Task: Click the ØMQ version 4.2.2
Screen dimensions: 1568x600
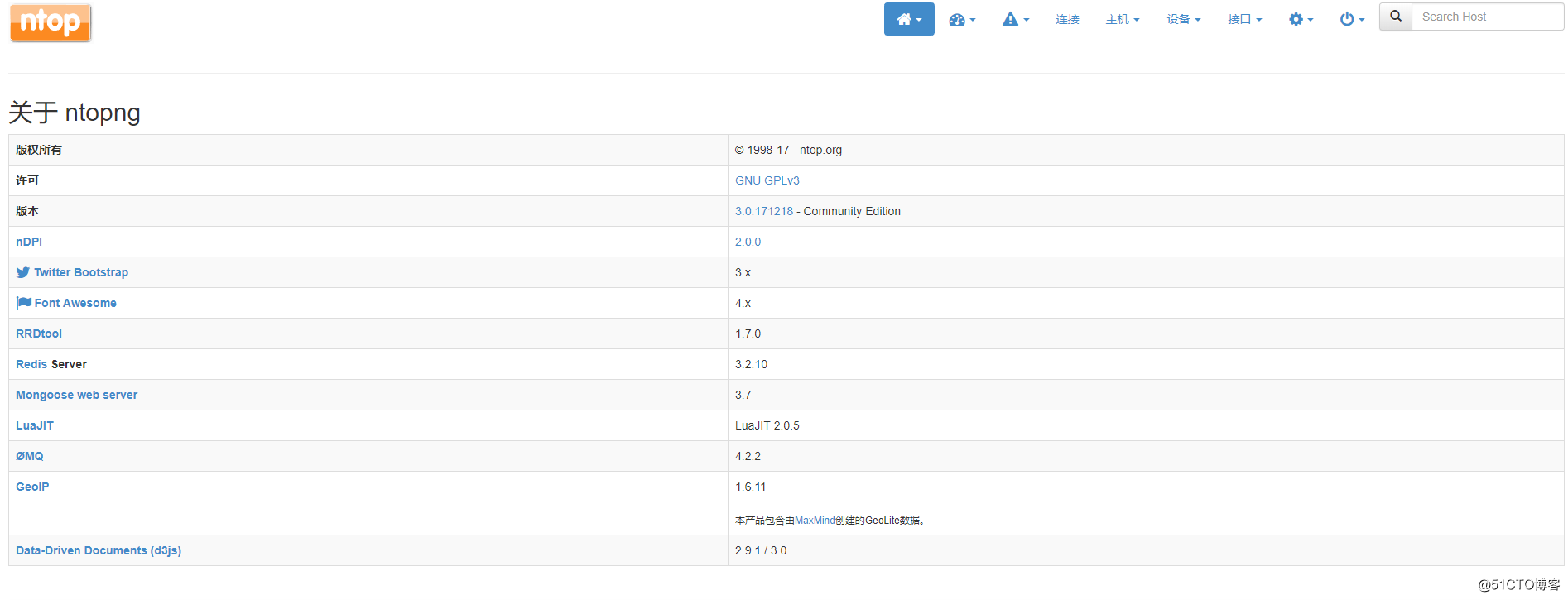Action: (x=748, y=456)
